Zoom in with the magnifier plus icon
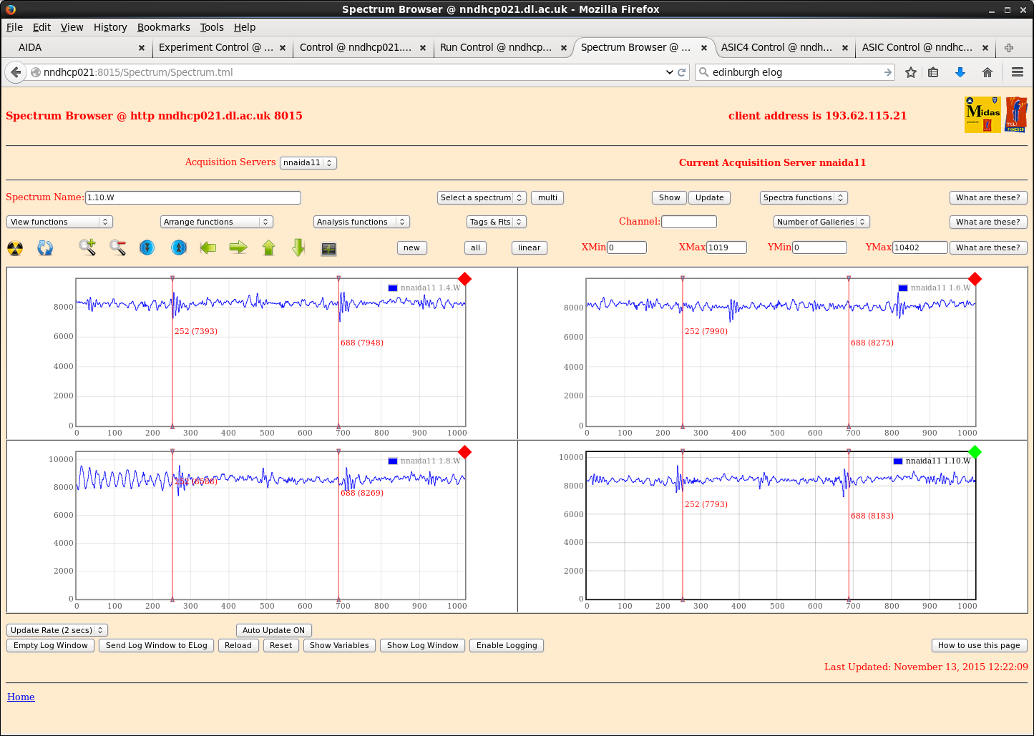Screen dimensions: 1034x736 click(x=87, y=247)
